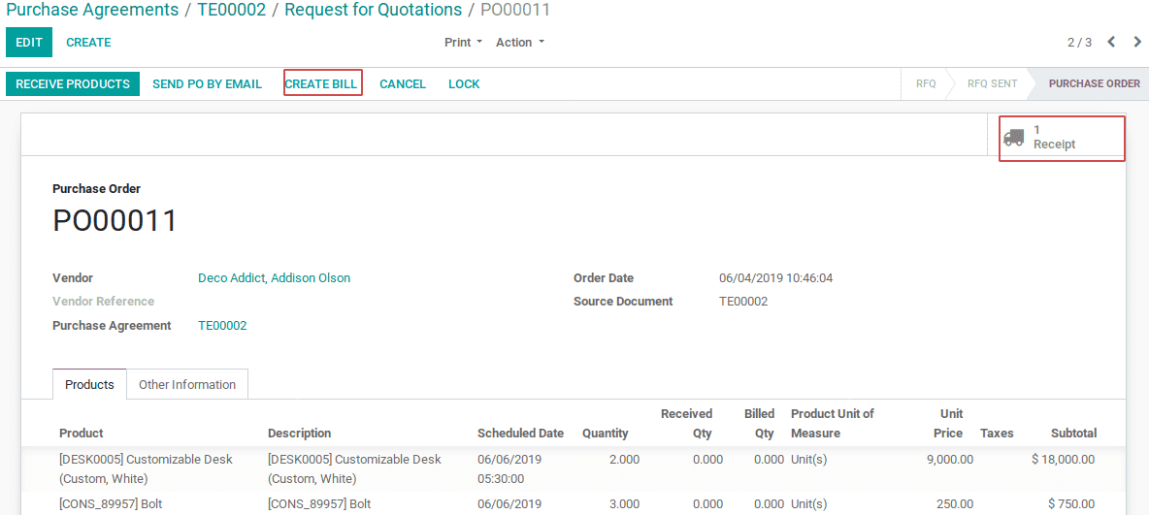
Task: Open the 1 Receipt stat button
Action: (x=1062, y=138)
